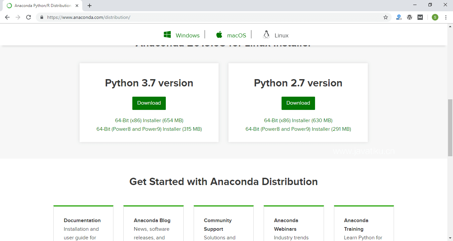This screenshot has height=241, width=453.
Task: Click the browser forward arrow
Action: (x=18, y=17)
